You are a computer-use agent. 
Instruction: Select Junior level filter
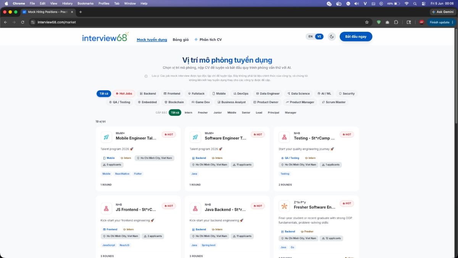pyautogui.click(x=218, y=113)
